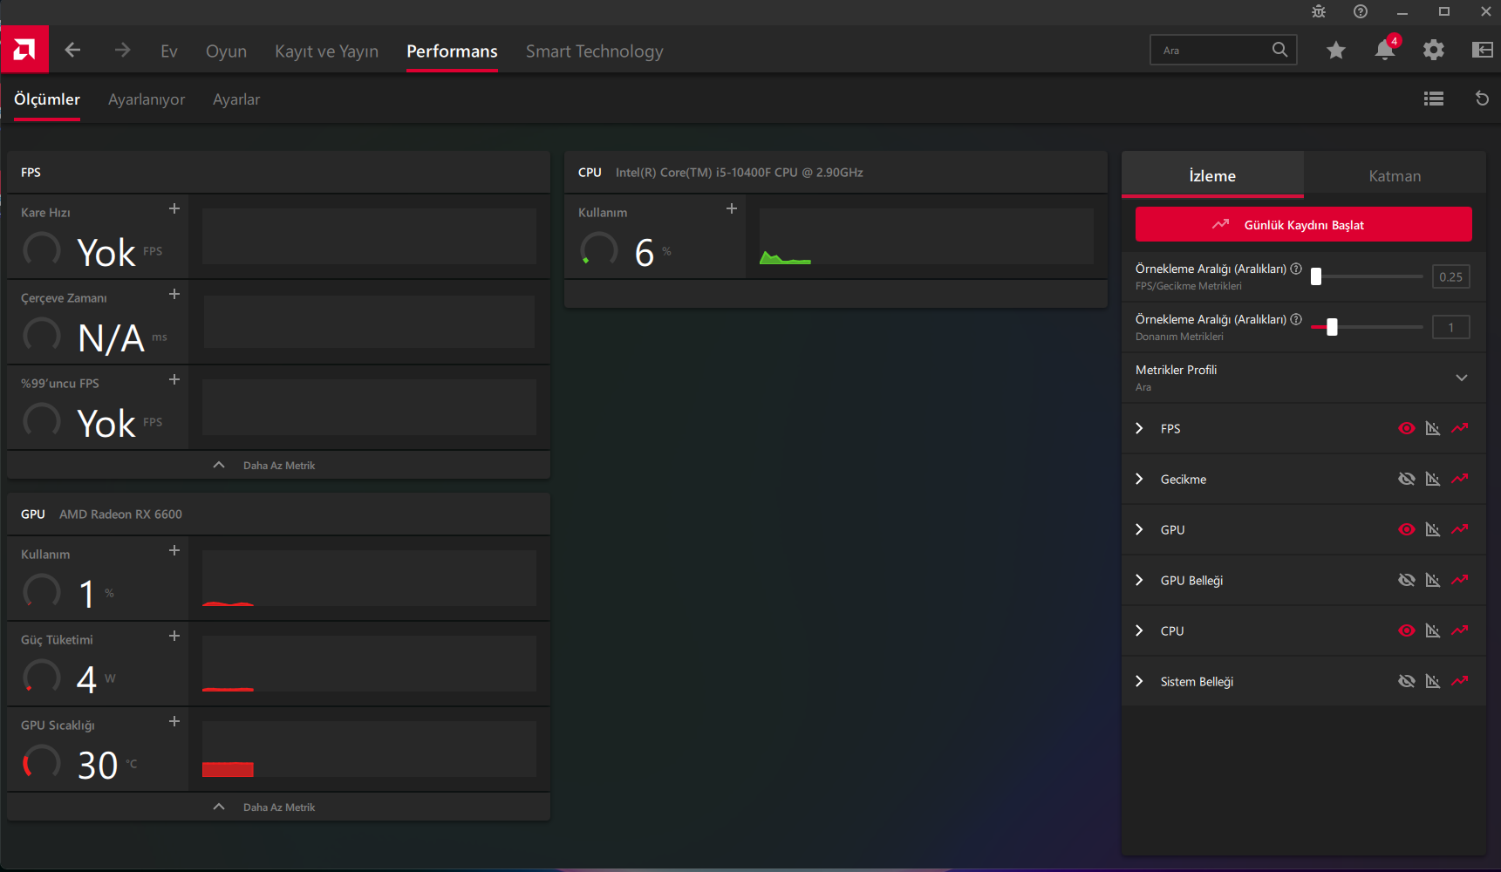
Task: Switch to list view icon
Action: [1433, 99]
